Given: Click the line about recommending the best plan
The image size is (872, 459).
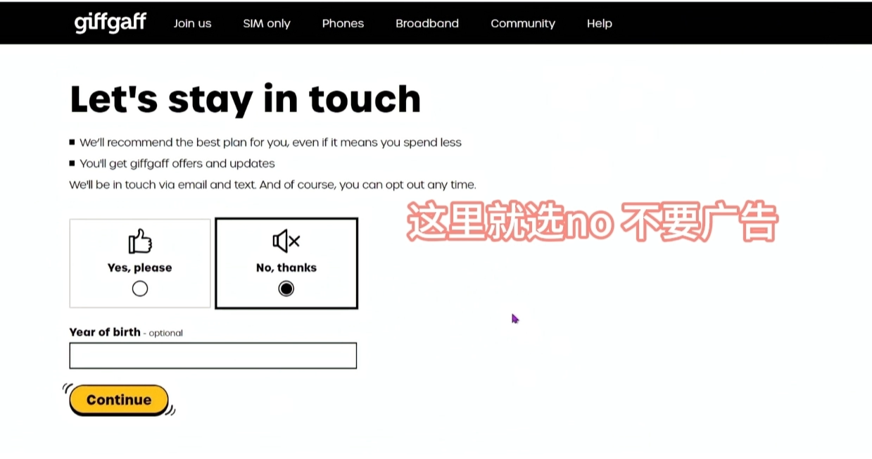Looking at the screenshot, I should pyautogui.click(x=270, y=142).
